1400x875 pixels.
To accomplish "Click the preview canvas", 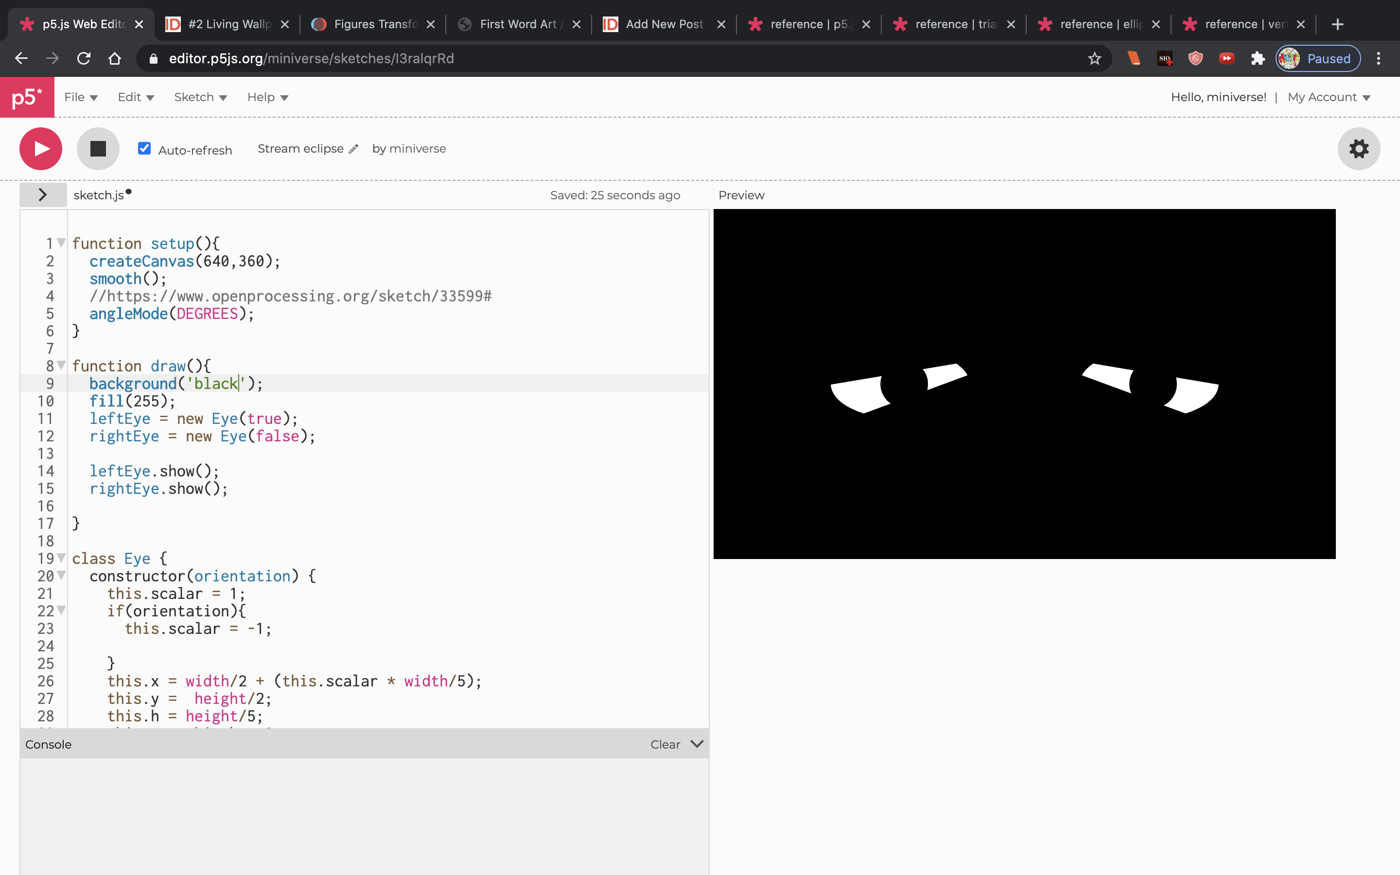I will coord(1024,384).
